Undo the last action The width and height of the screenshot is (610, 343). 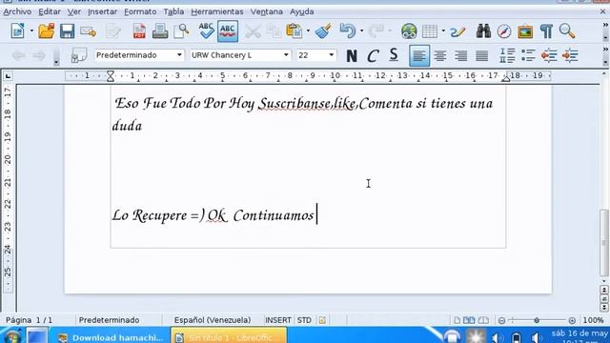click(x=347, y=31)
